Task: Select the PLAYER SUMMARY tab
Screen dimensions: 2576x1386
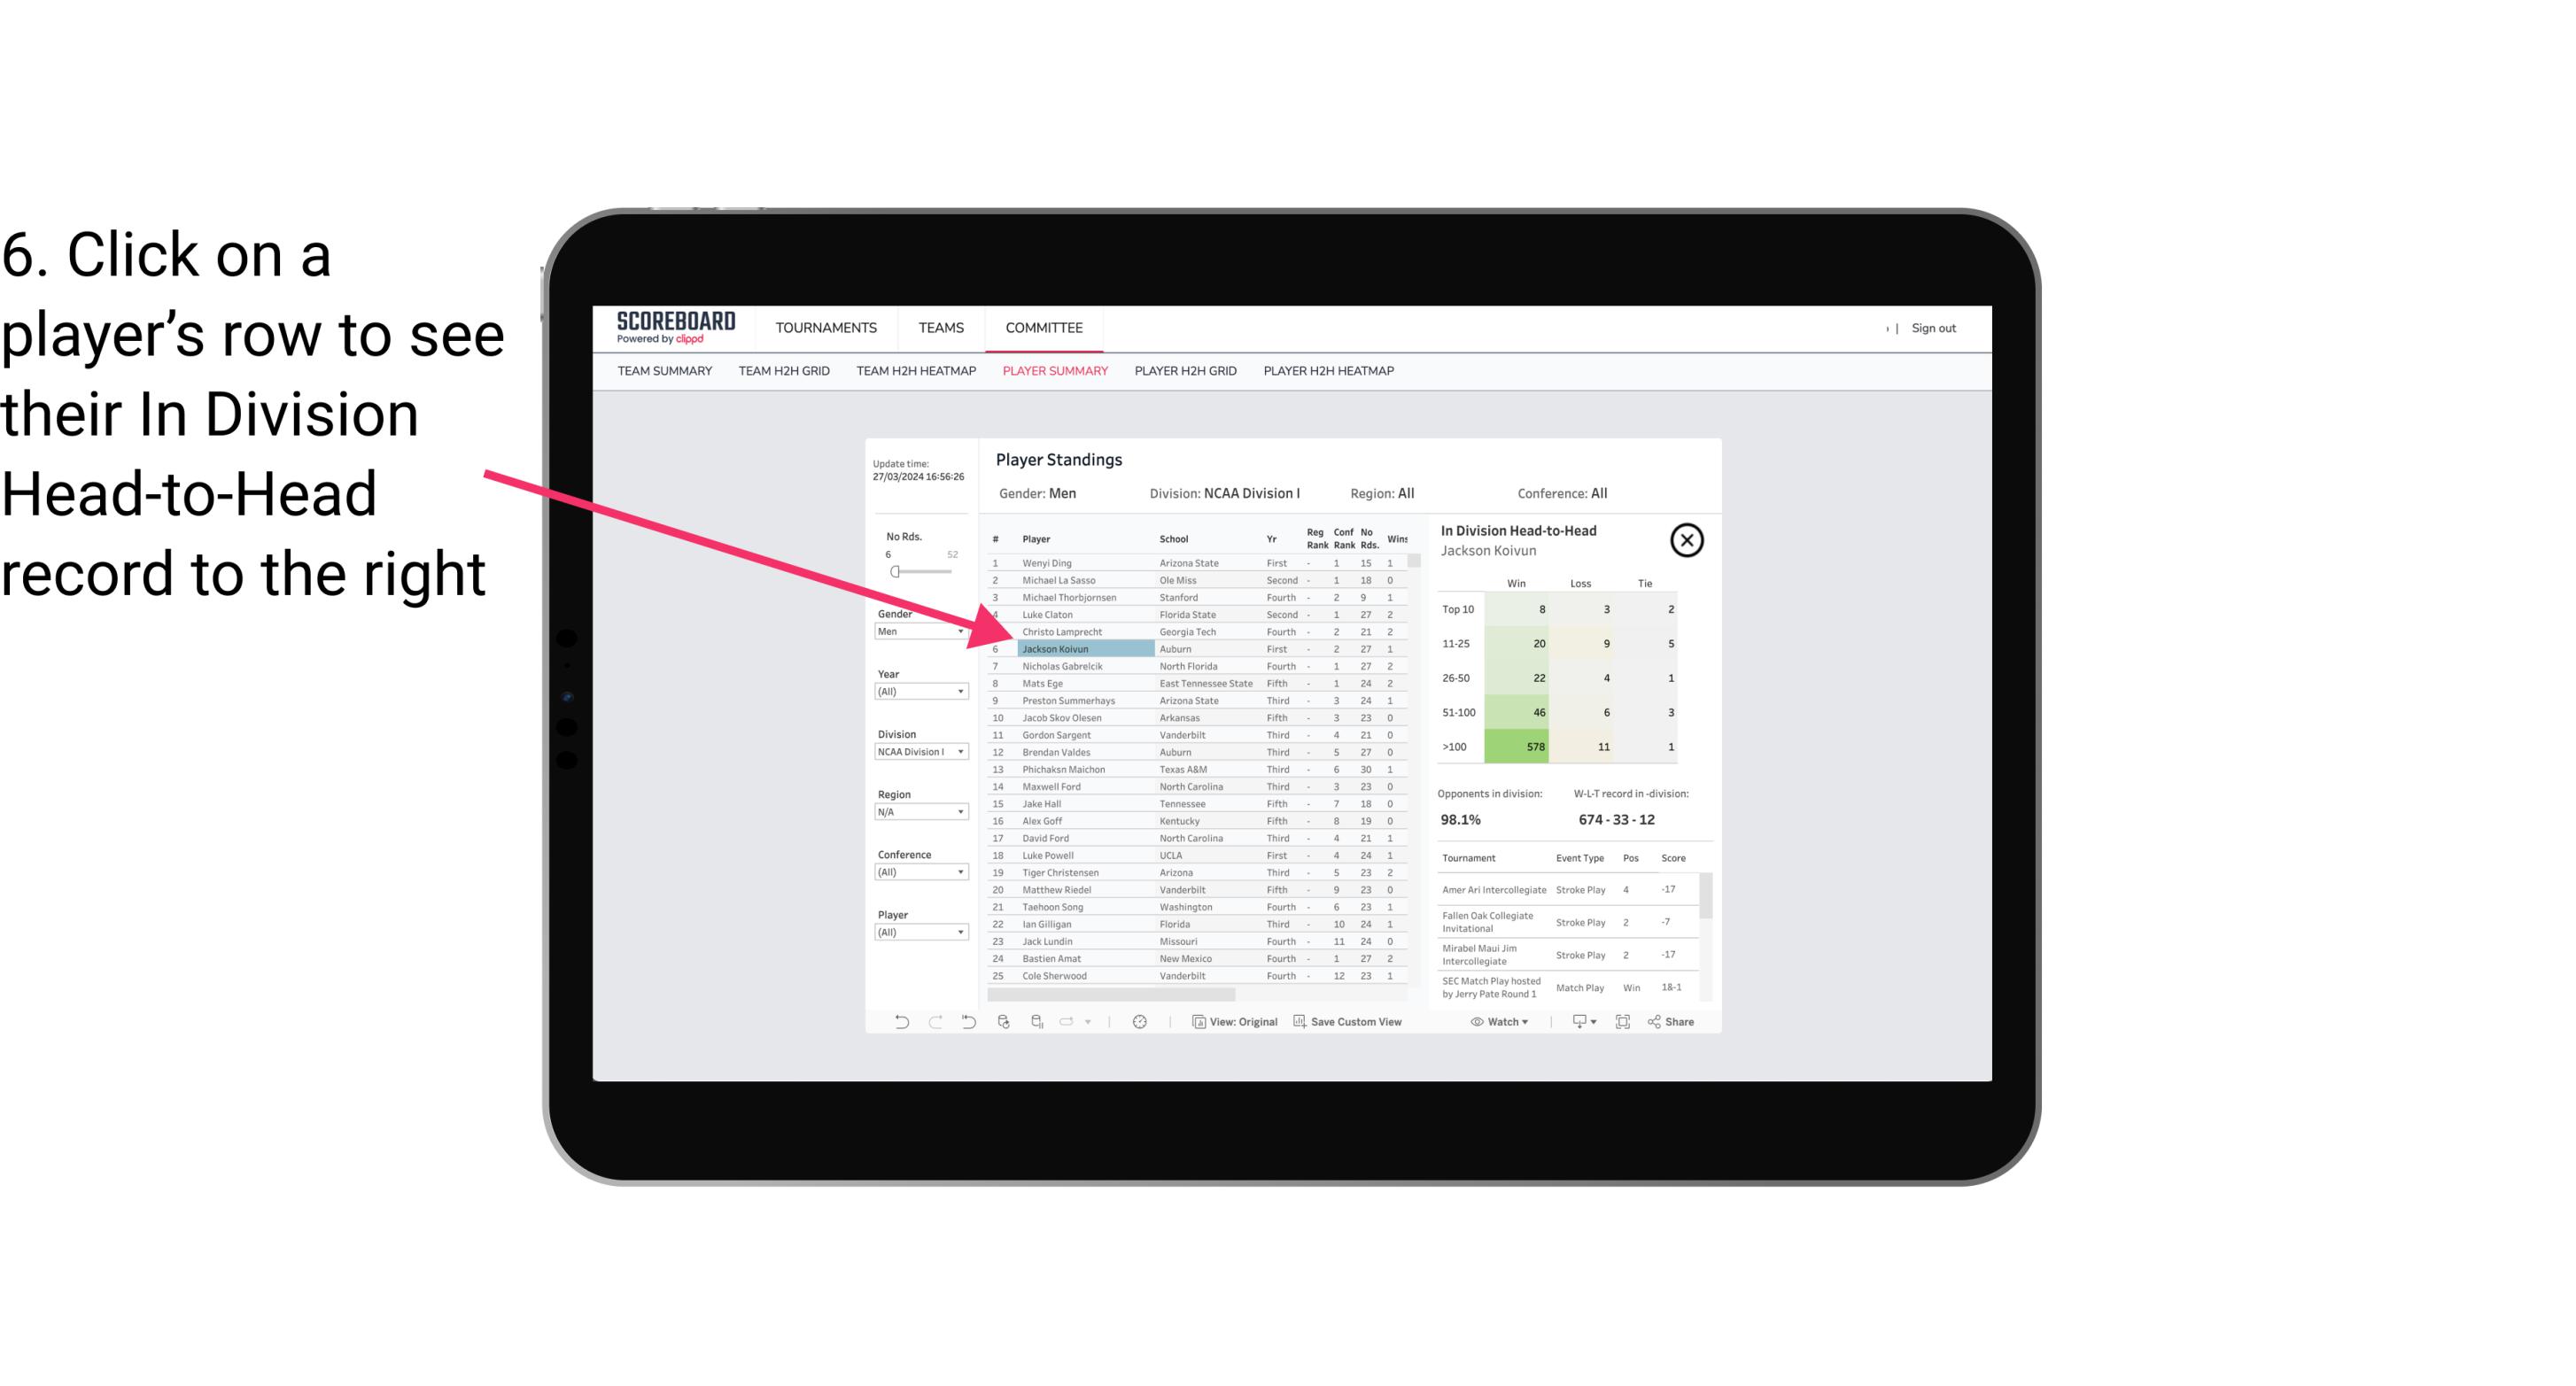Action: click(x=1053, y=372)
